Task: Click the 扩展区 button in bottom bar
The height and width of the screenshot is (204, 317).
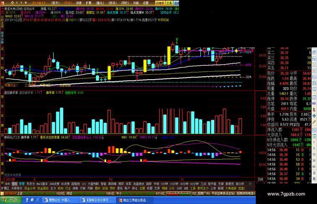Action: coord(5,188)
